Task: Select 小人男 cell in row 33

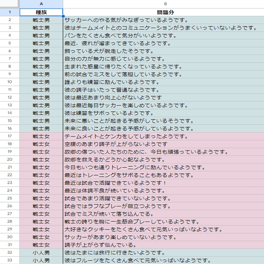Action: (x=41, y=260)
